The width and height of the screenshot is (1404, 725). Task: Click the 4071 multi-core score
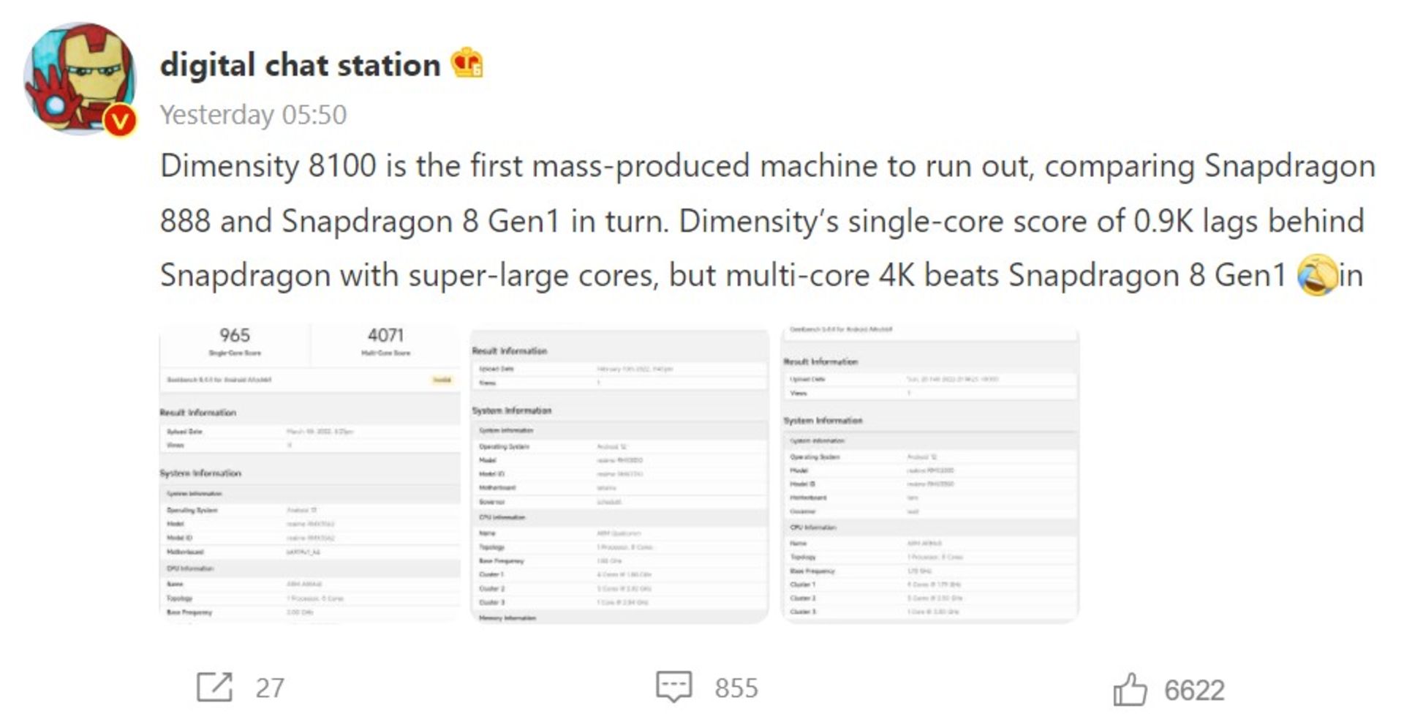pyautogui.click(x=385, y=335)
